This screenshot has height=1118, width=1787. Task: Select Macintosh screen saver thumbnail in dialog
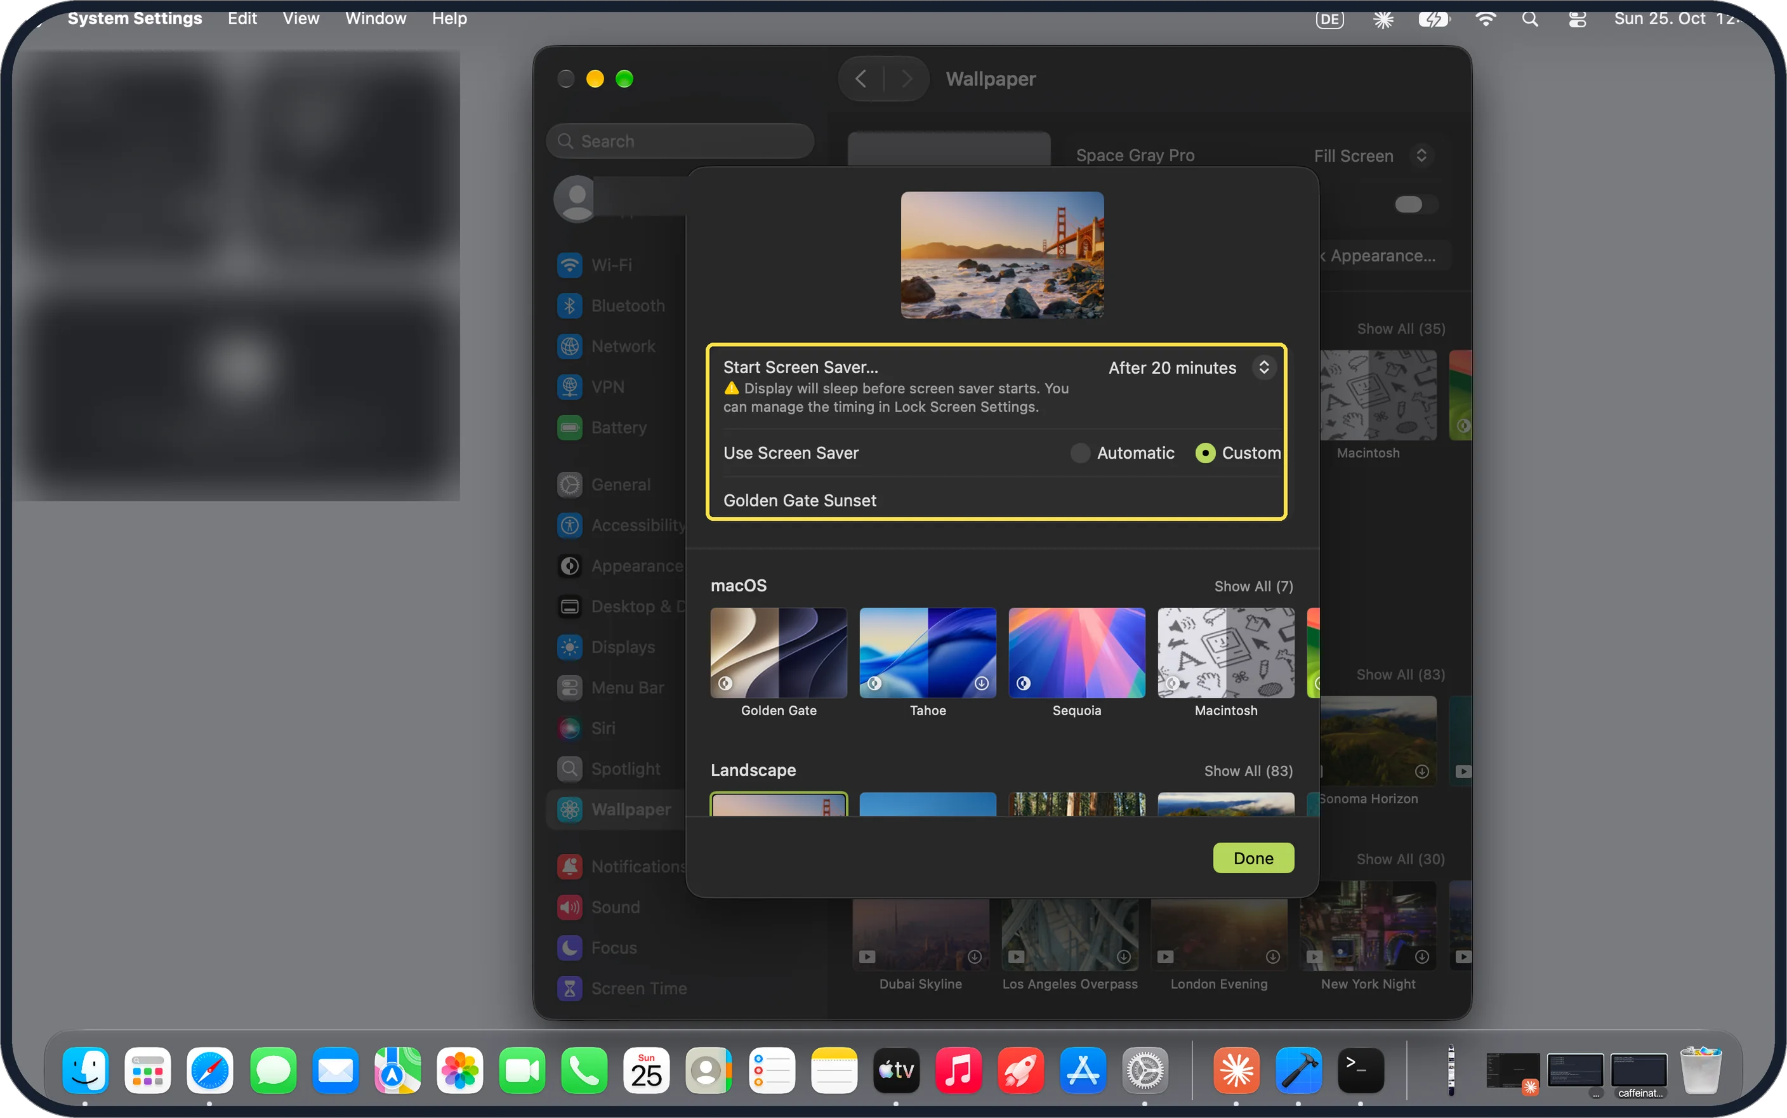[1226, 653]
